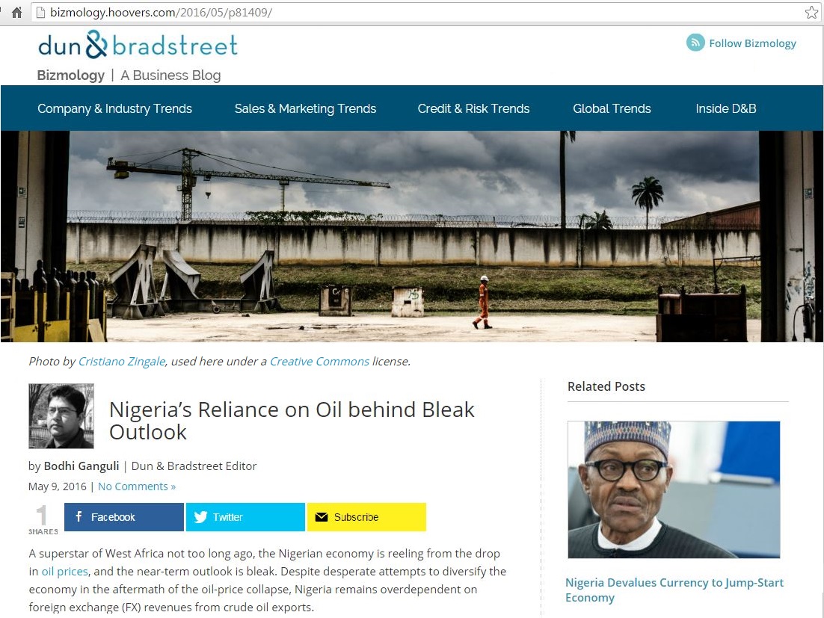
Task: Open Credit & Risk Trends menu
Action: [473, 108]
